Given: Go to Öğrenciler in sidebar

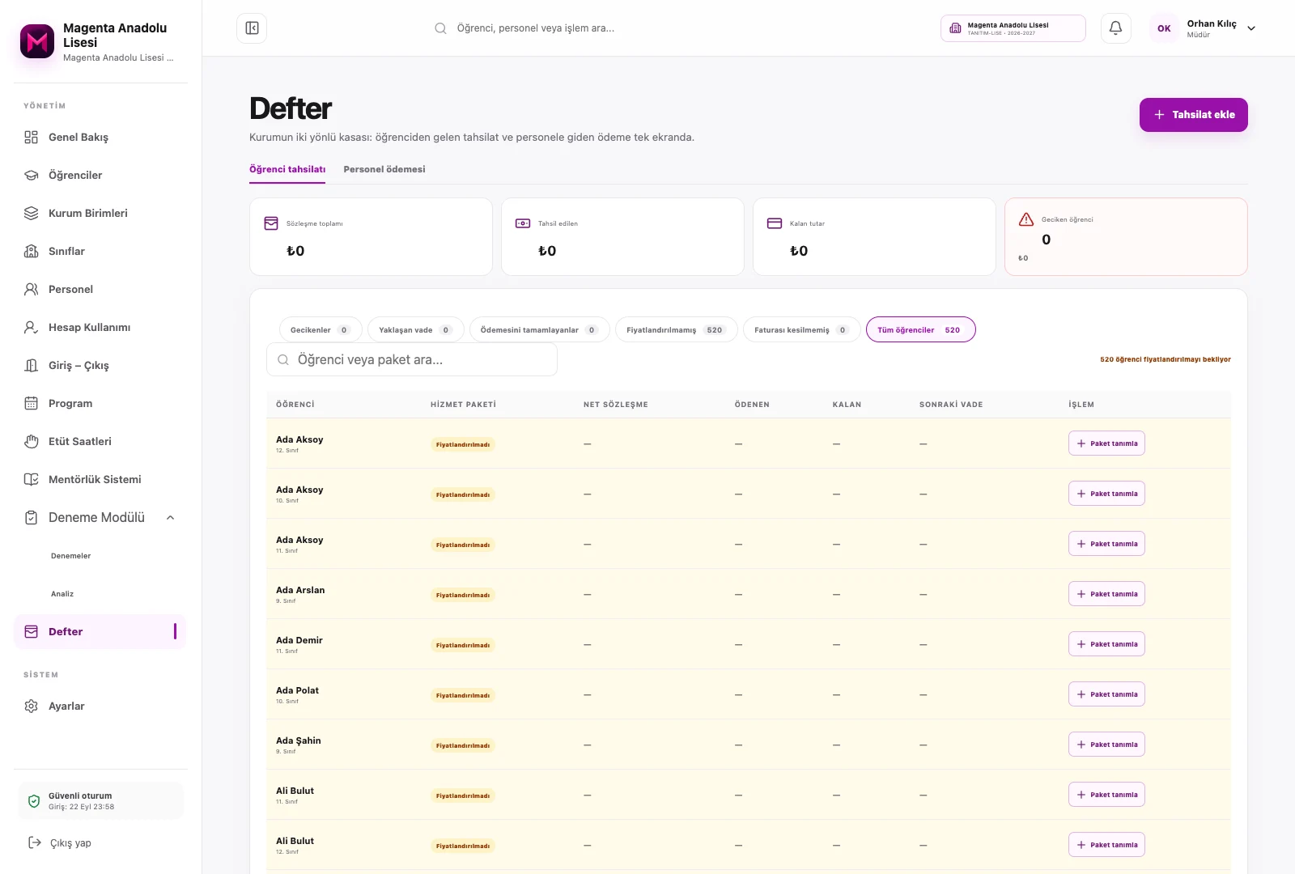Looking at the screenshot, I should click(x=100, y=175).
